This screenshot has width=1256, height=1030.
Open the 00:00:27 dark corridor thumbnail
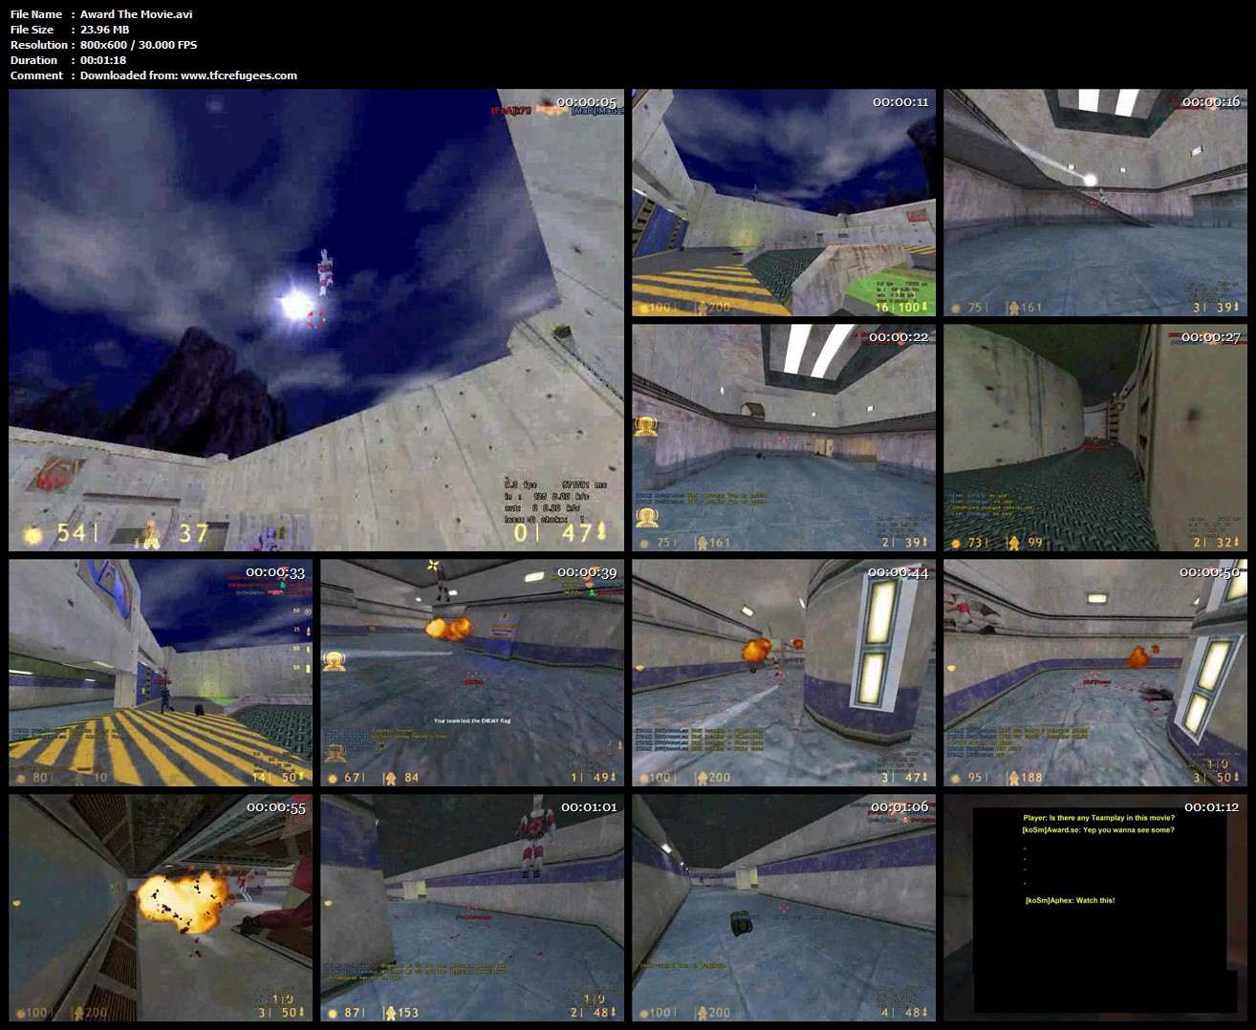click(1095, 438)
